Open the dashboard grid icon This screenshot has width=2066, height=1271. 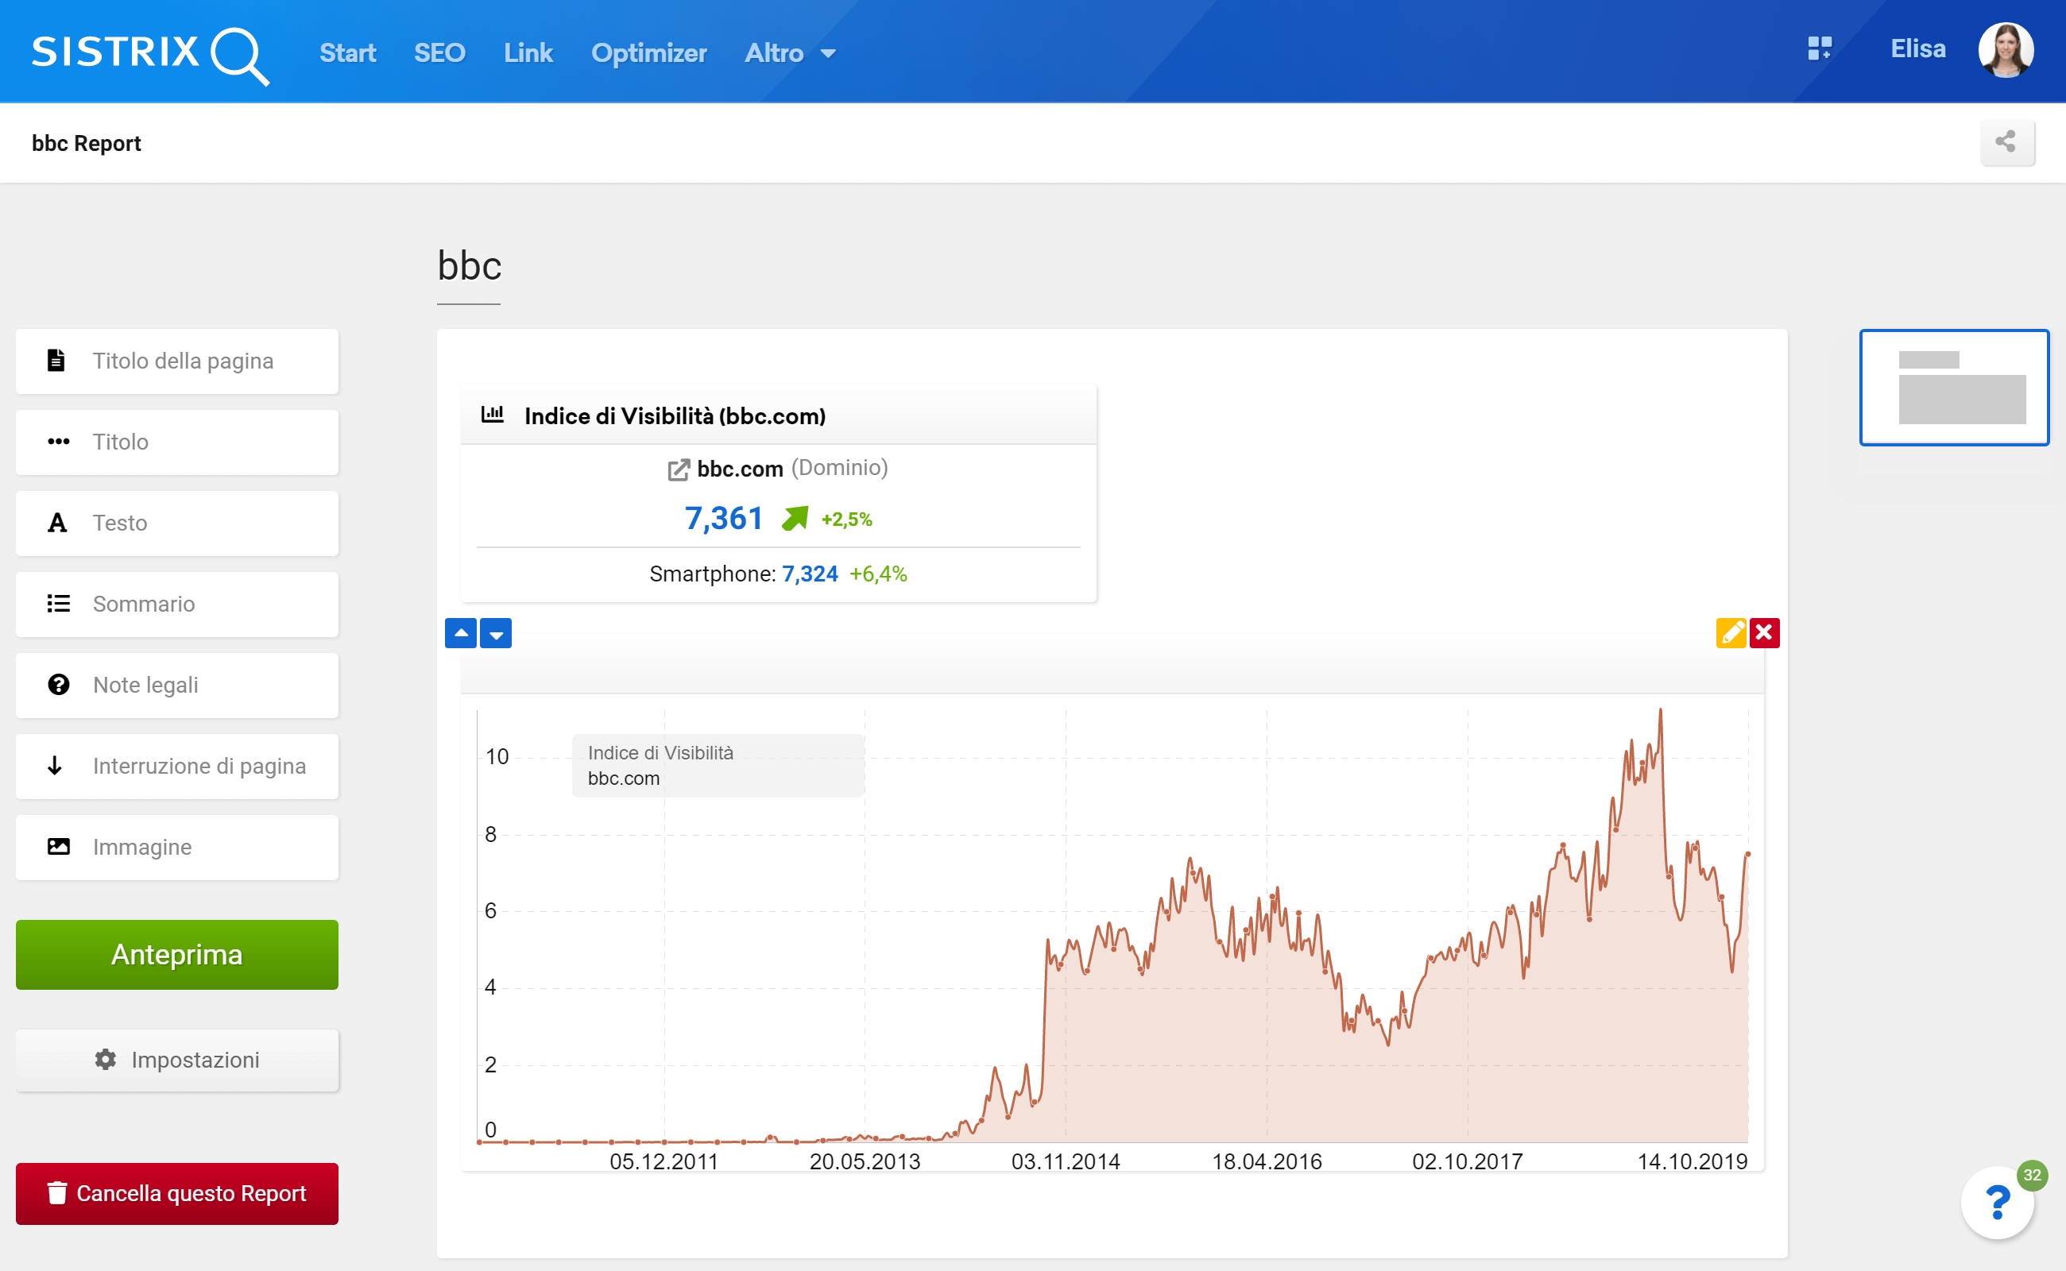(x=1819, y=48)
